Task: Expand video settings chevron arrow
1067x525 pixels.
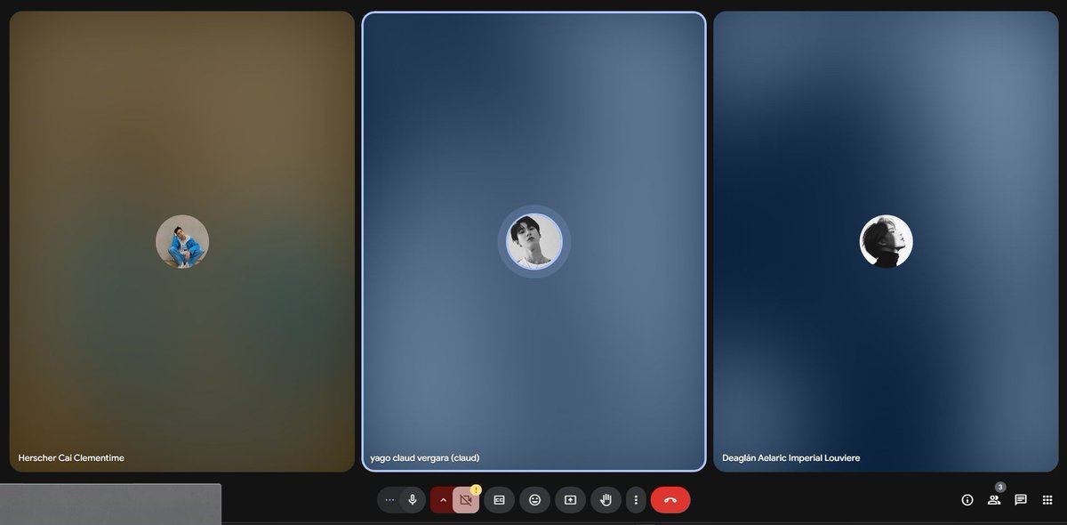Action: point(443,500)
